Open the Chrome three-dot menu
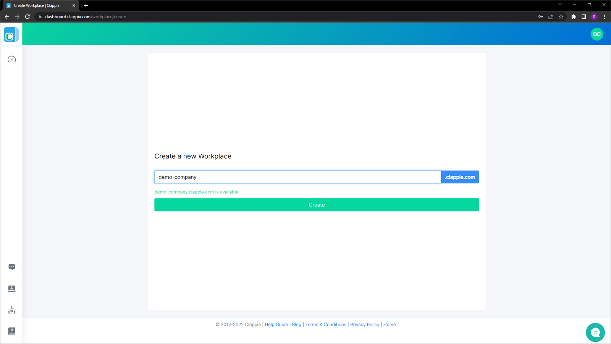This screenshot has width=611, height=344. (x=605, y=16)
